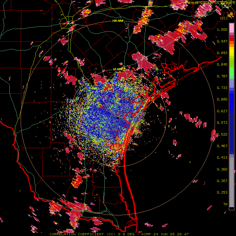236x236 pixels.
Task: Click the 0.893 scale value
Action: (x=222, y=53)
